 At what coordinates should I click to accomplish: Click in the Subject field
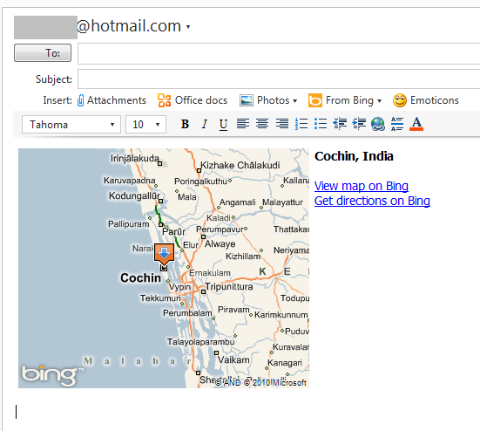point(279,79)
